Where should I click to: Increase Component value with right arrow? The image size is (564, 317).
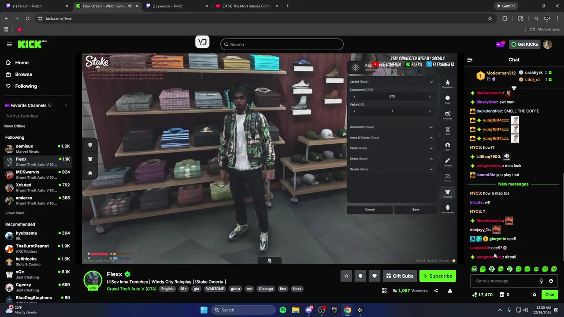coord(430,96)
